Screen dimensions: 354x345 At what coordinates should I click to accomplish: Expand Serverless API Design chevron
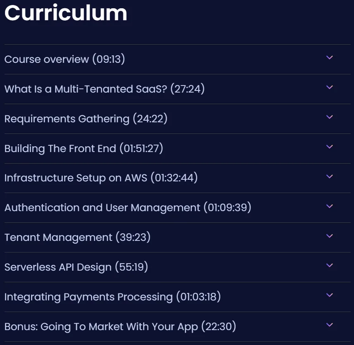[329, 265]
